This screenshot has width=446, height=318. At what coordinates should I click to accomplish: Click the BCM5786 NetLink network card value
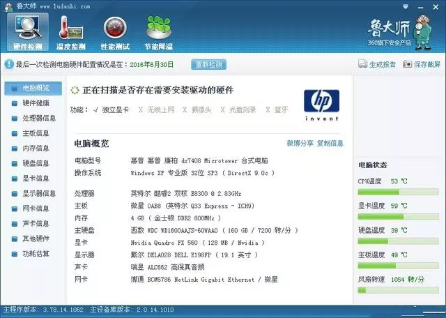pos(204,280)
